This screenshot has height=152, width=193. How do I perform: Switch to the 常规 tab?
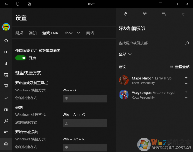(19, 33)
